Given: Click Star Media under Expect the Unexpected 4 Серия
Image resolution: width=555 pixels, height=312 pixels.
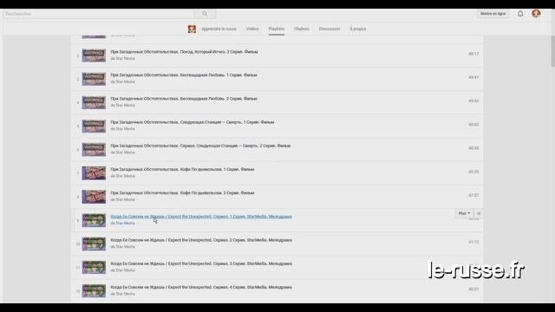Looking at the screenshot, I should point(125,294).
